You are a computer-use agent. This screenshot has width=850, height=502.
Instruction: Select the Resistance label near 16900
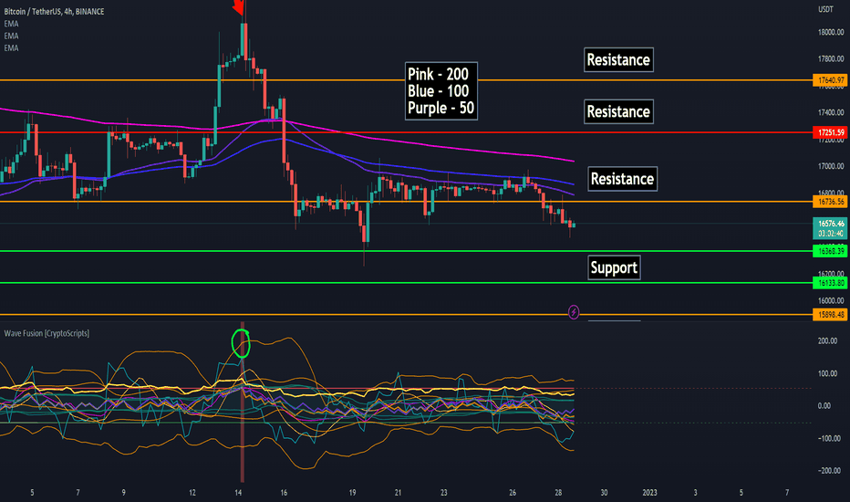point(622,179)
